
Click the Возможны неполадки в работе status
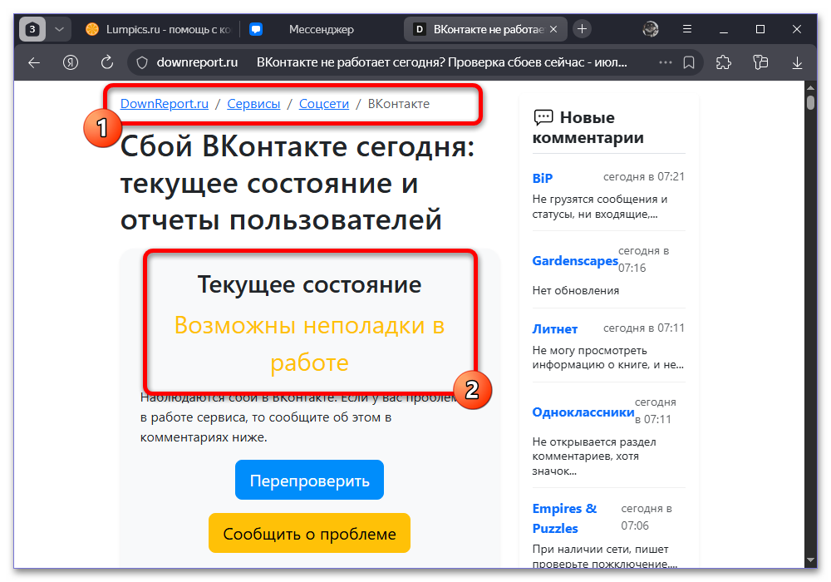pyautogui.click(x=309, y=344)
